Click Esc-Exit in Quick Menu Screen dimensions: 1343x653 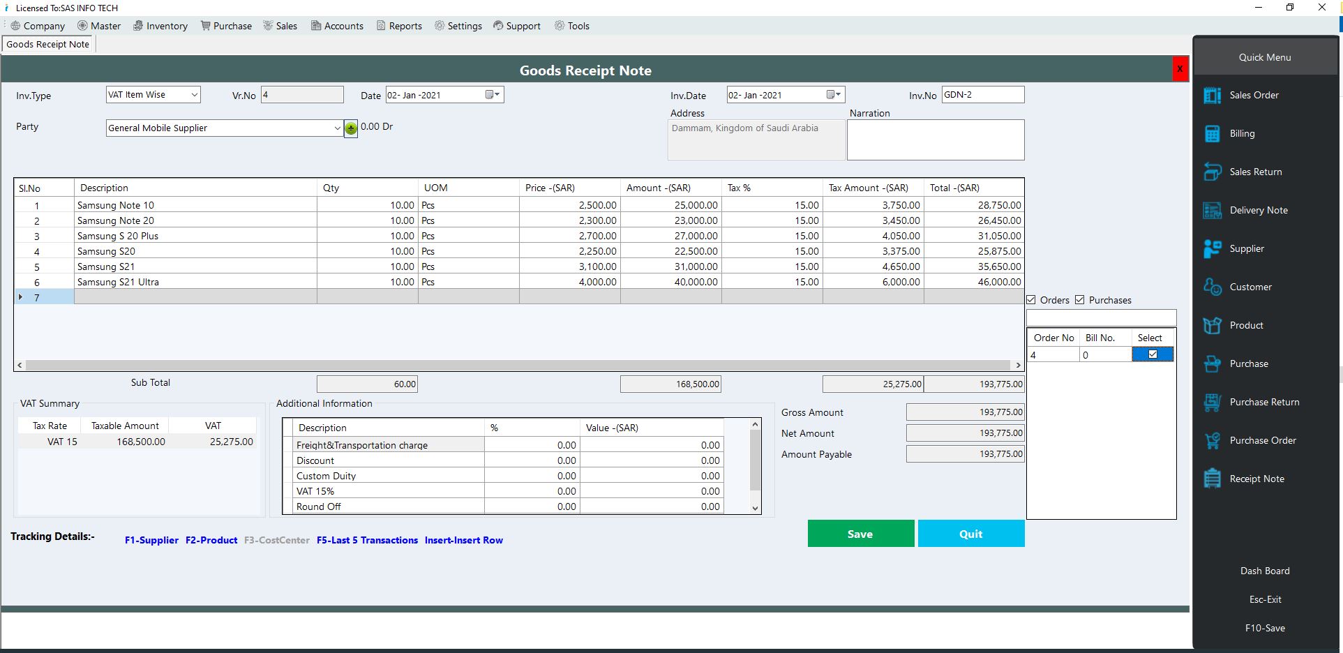pos(1265,599)
